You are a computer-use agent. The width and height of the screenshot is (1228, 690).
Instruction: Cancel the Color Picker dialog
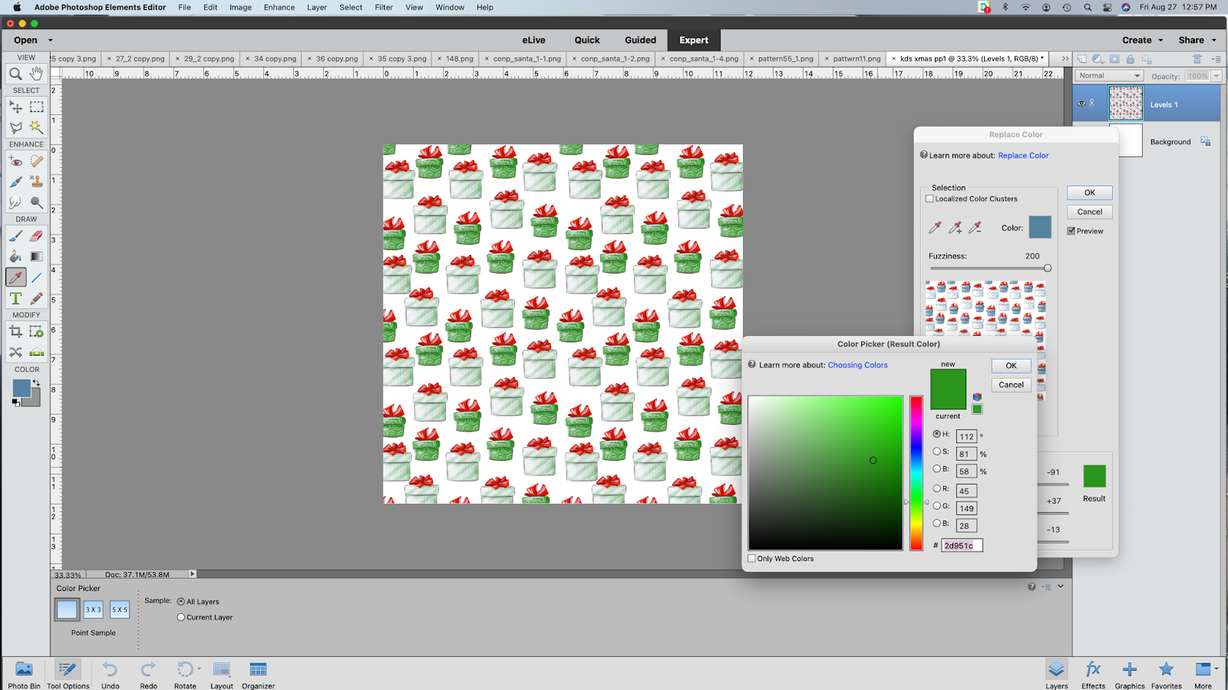click(1011, 385)
